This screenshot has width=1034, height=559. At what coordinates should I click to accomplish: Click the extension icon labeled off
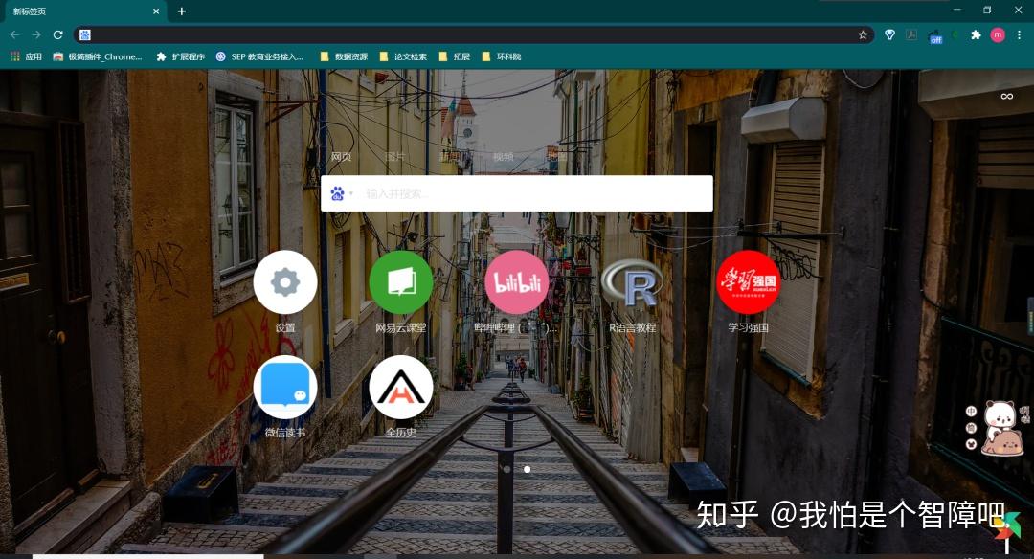pyautogui.click(x=935, y=36)
